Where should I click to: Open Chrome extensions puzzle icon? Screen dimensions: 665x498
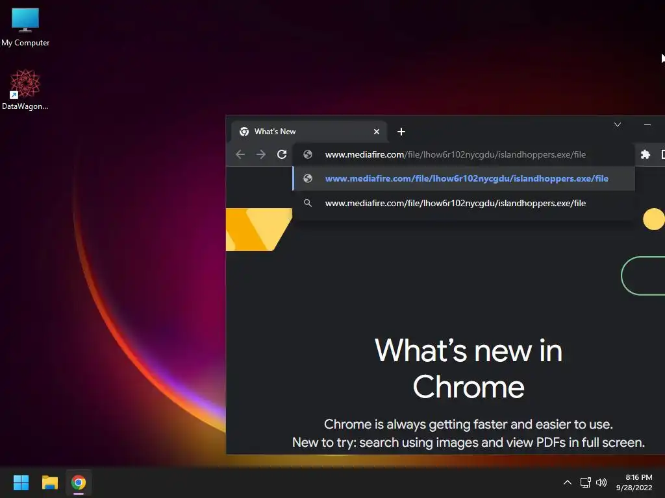coord(646,154)
